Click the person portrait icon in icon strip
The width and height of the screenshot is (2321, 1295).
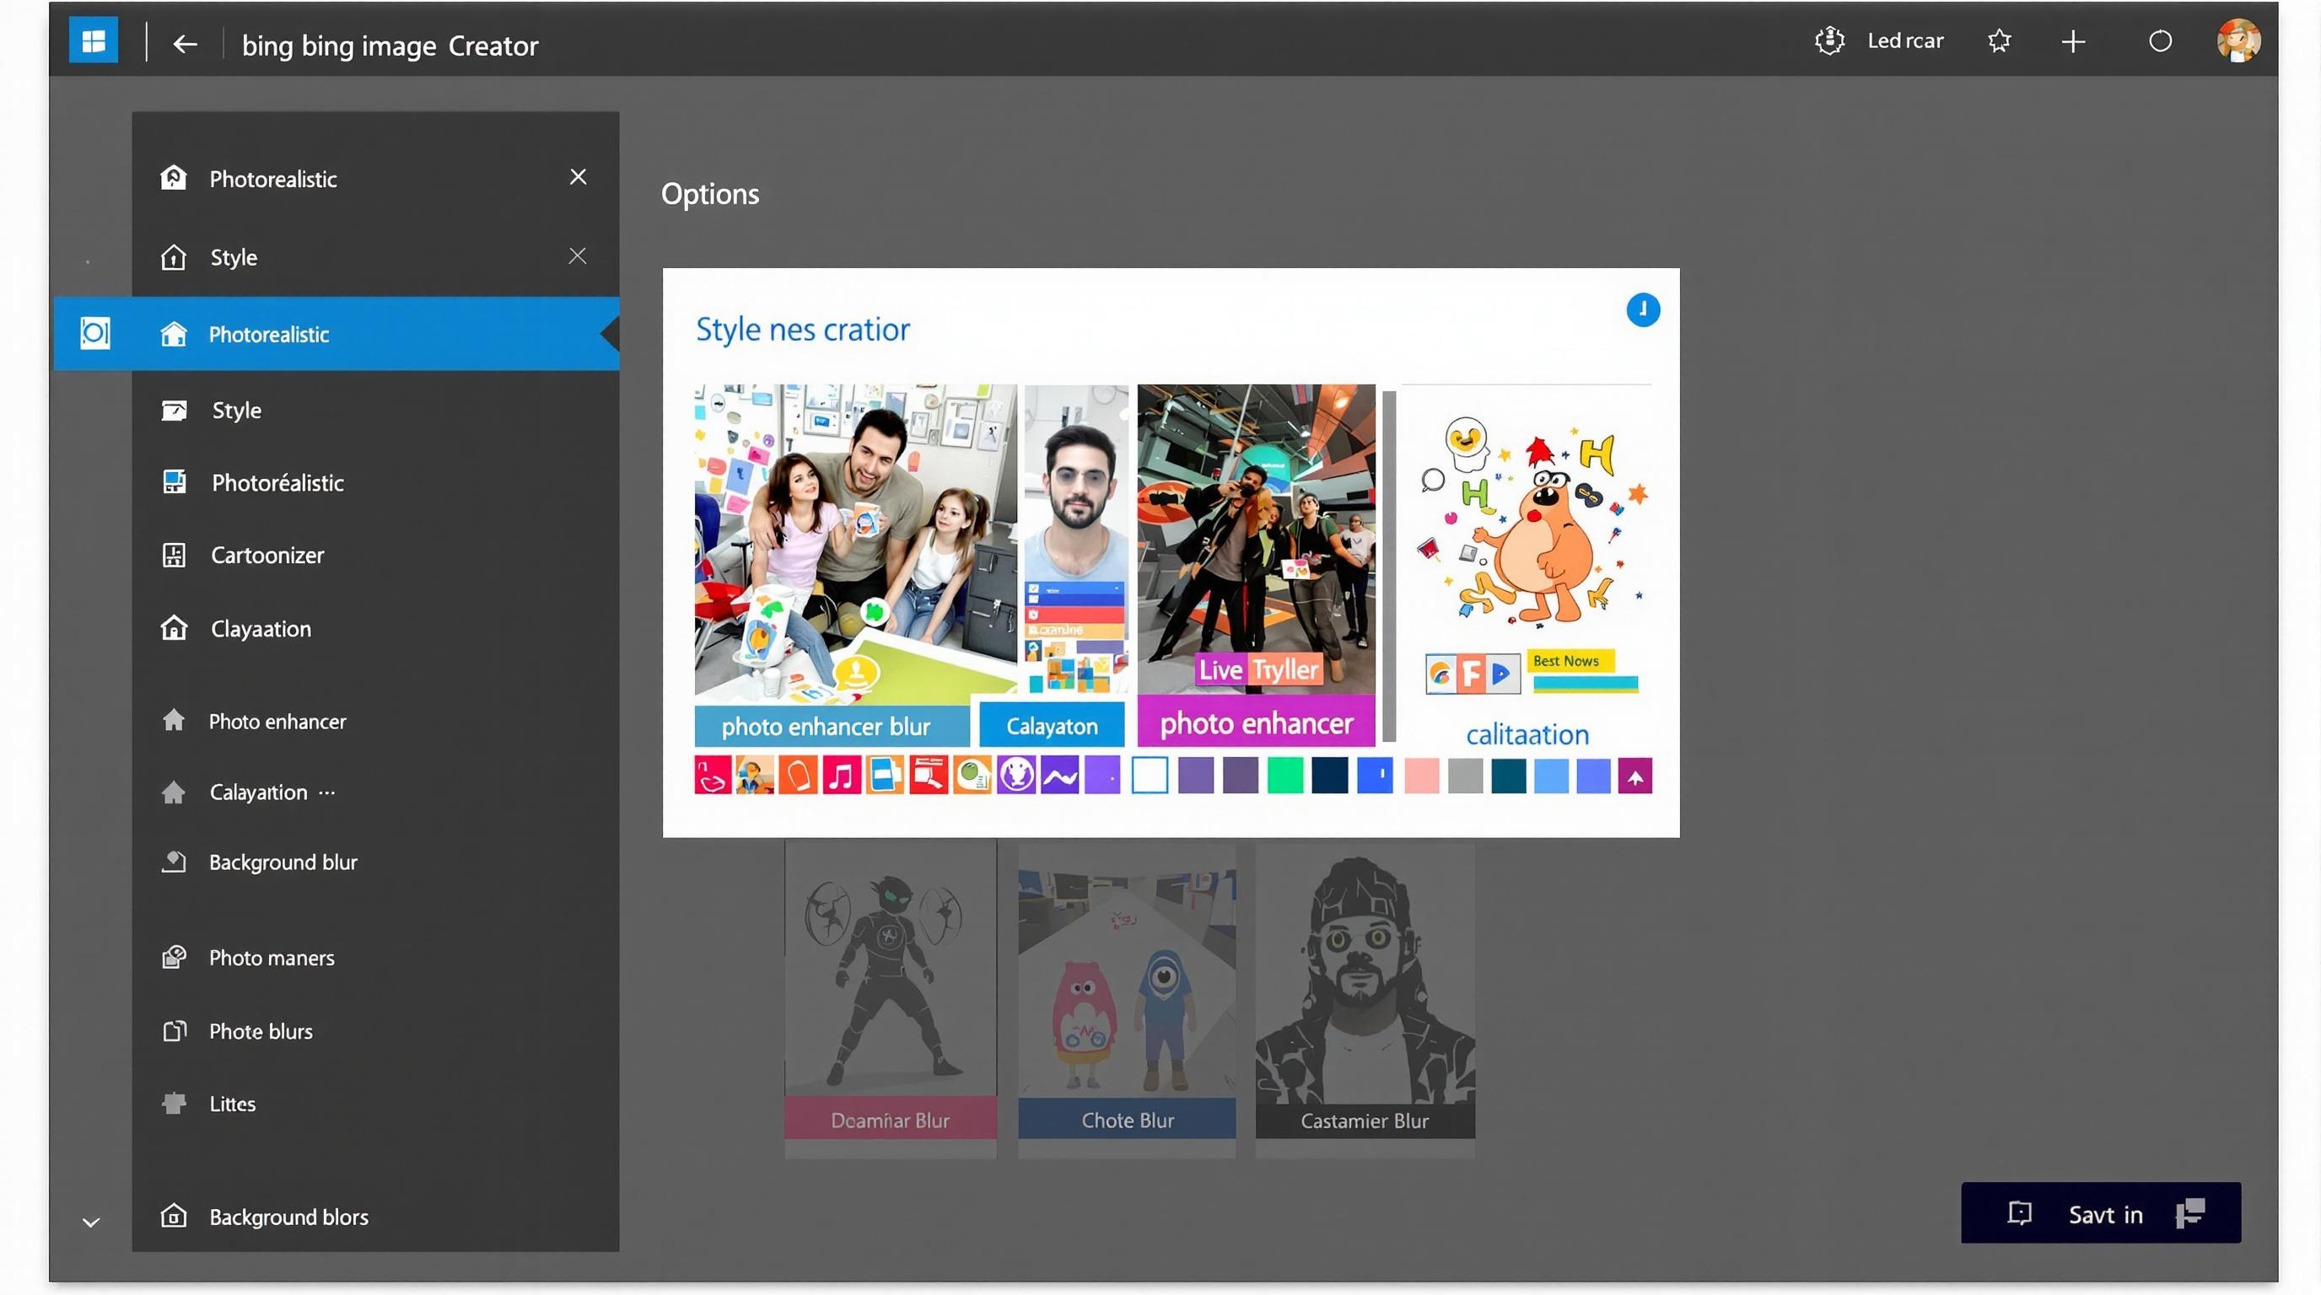pyautogui.click(x=754, y=776)
